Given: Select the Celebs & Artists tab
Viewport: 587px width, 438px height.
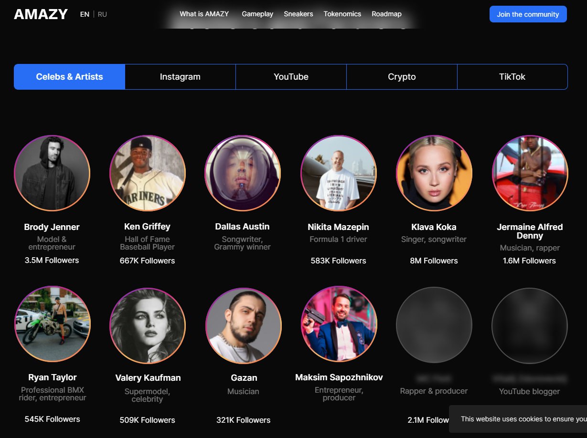Looking at the screenshot, I should point(70,77).
